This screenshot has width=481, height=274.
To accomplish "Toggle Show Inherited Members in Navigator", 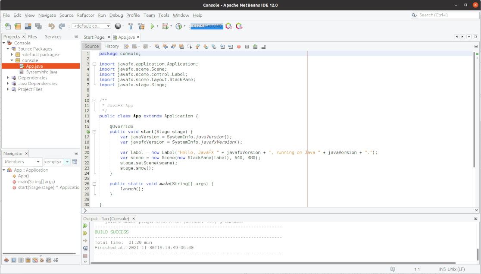I will pyautogui.click(x=6, y=260).
